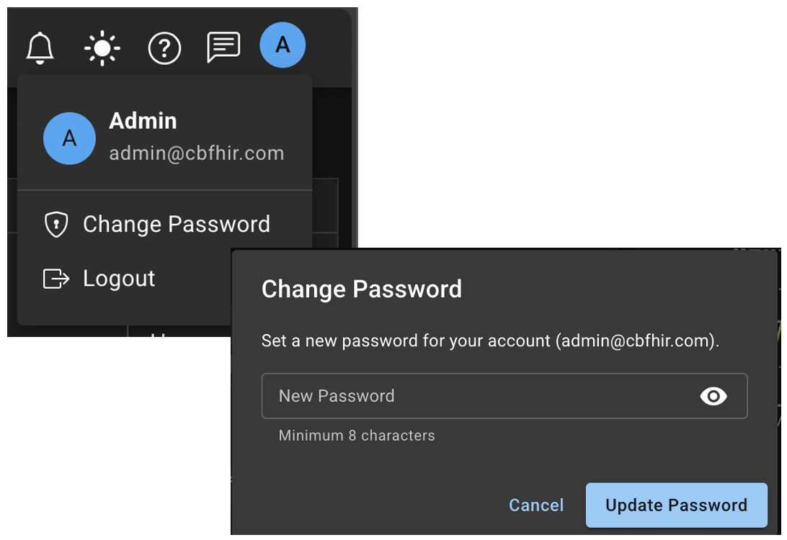The image size is (787, 540).
Task: Click the shield lock icon
Action: coord(56,225)
